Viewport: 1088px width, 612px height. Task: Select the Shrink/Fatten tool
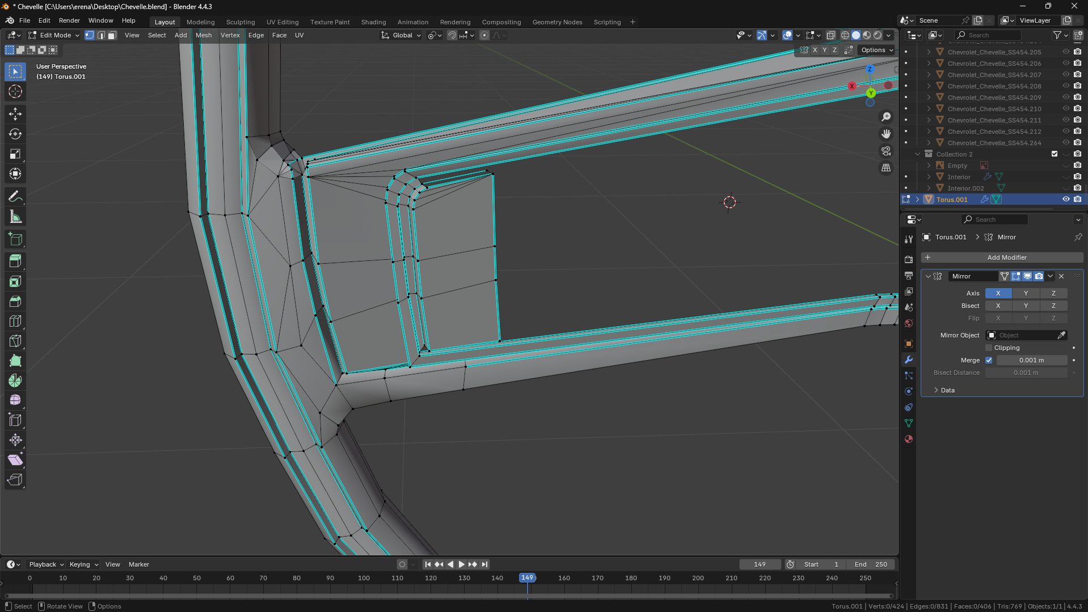[15, 440]
